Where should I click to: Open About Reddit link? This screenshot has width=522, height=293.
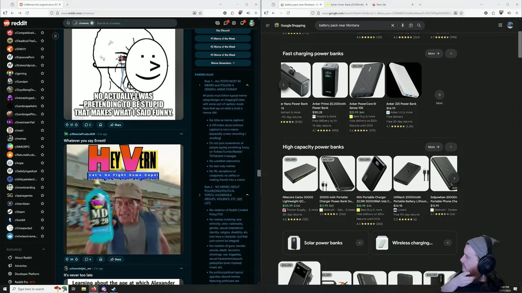point(23,258)
